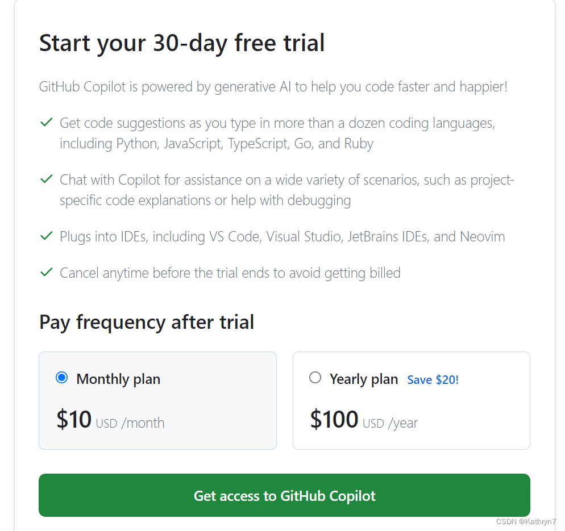Image resolution: width=565 pixels, height=531 pixels.
Task: Click the checkmark beside cancel anytime note
Action: pos(46,271)
